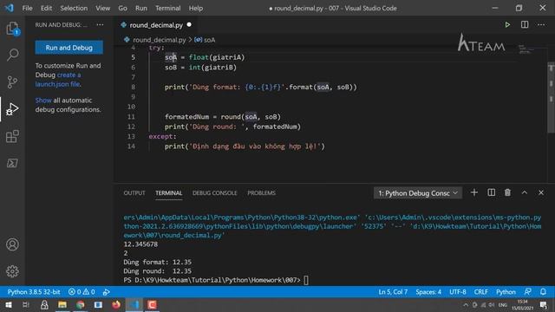Switch to the DEBUG CONSOLE tab
The width and height of the screenshot is (555, 312).
click(x=214, y=192)
